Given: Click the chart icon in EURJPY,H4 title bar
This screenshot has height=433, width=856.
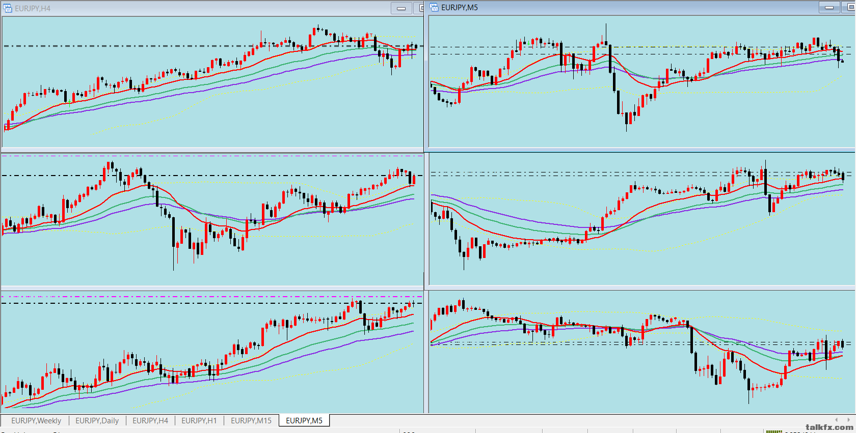Looking at the screenshot, I should coord(8,8).
